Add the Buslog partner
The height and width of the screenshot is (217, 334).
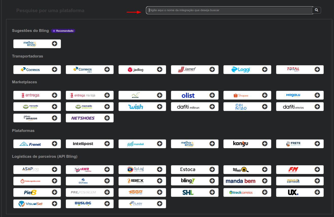click(107, 204)
